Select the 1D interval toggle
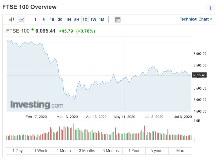 tap(85, 20)
